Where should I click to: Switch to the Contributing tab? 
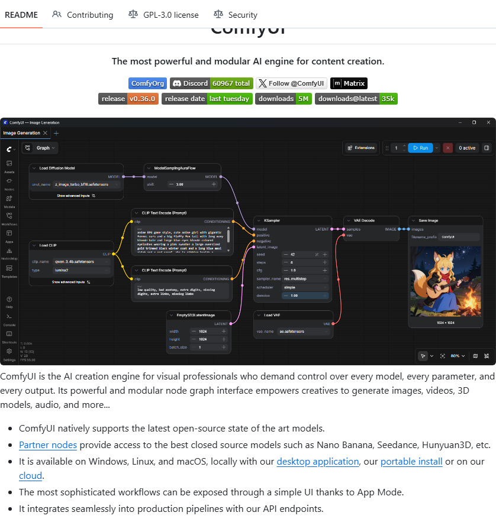click(x=82, y=15)
